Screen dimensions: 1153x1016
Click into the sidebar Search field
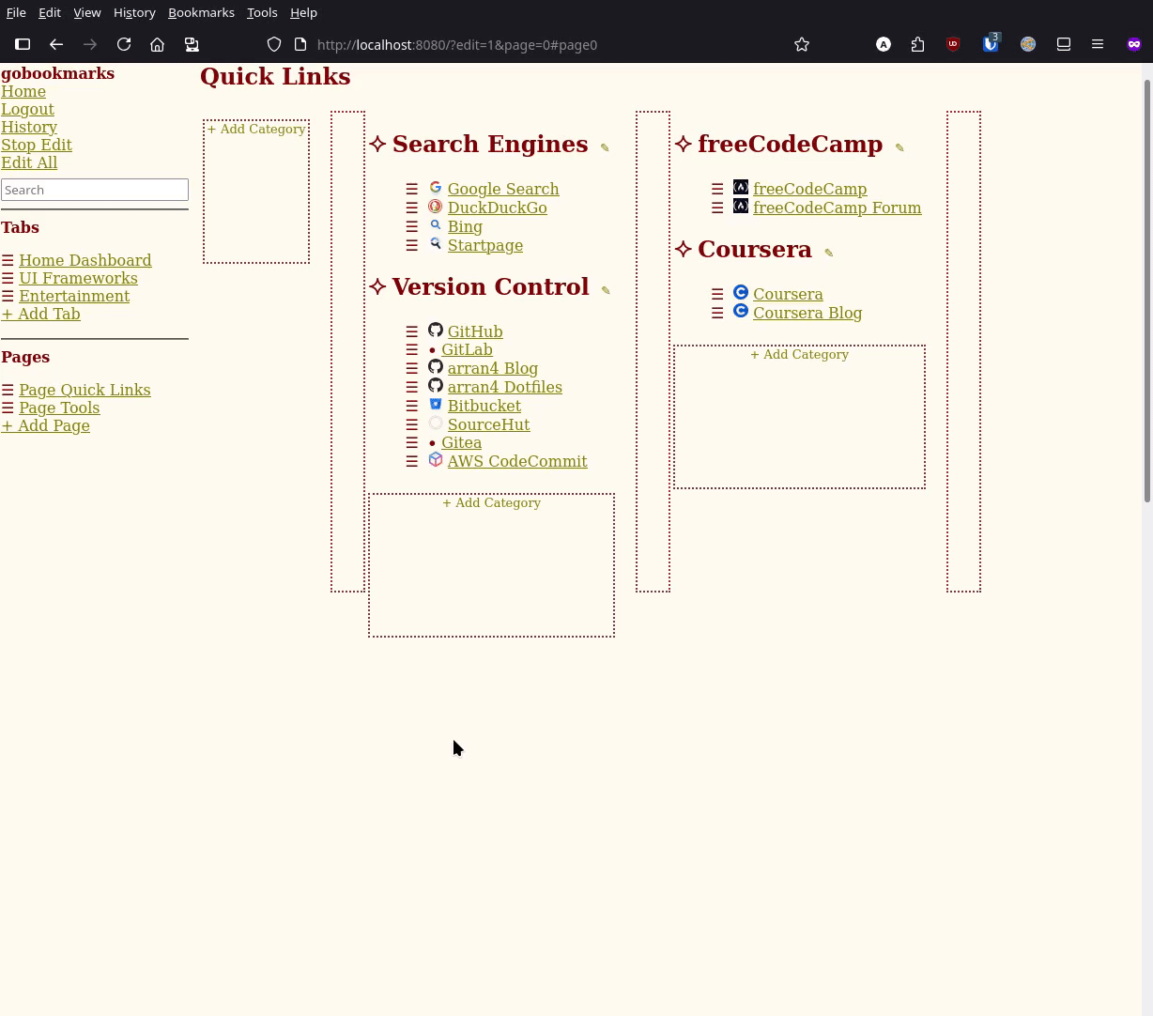[95, 190]
